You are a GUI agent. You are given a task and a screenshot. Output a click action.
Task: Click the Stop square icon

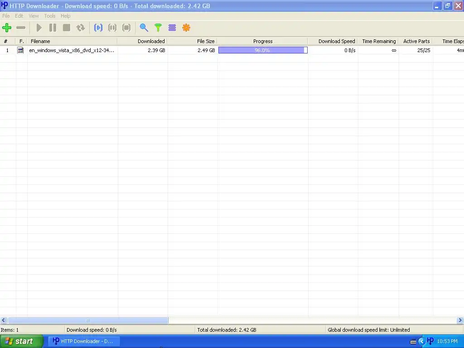pyautogui.click(x=67, y=28)
